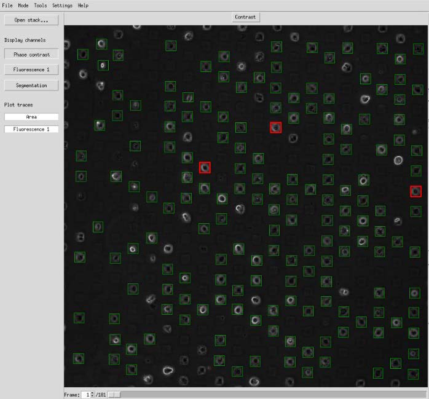
Task: Toggle the Segmentation display channel
Action: (x=31, y=85)
